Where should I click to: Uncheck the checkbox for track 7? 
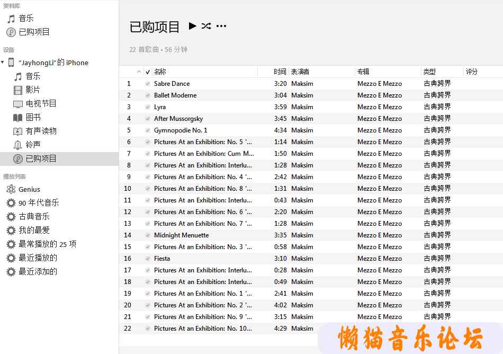click(x=148, y=154)
